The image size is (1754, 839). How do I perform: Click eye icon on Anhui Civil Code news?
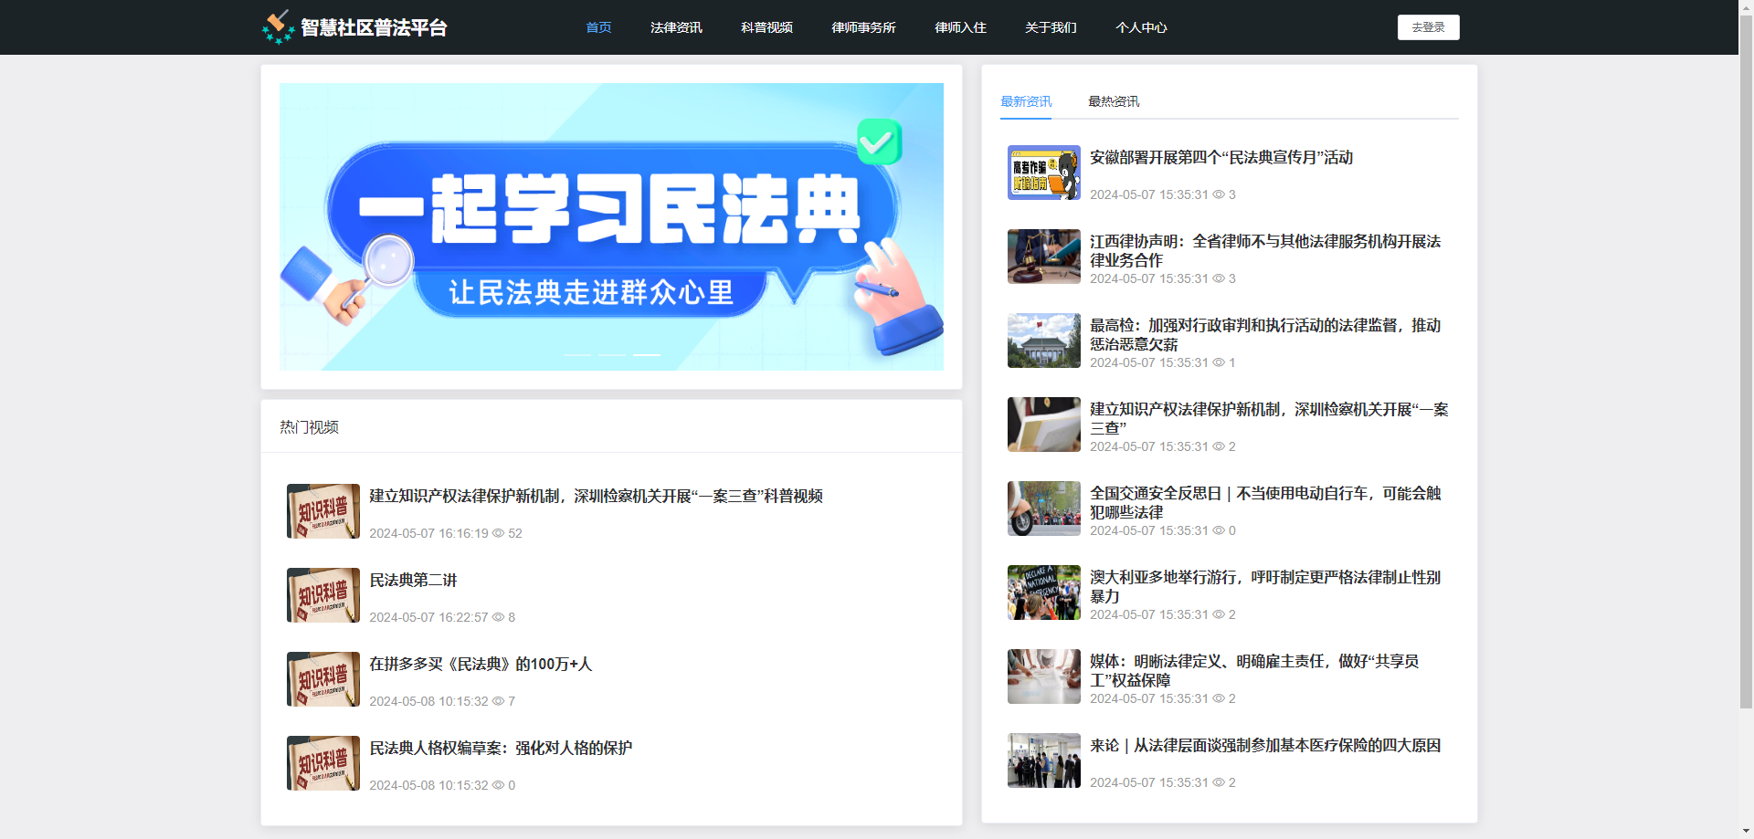(1218, 194)
